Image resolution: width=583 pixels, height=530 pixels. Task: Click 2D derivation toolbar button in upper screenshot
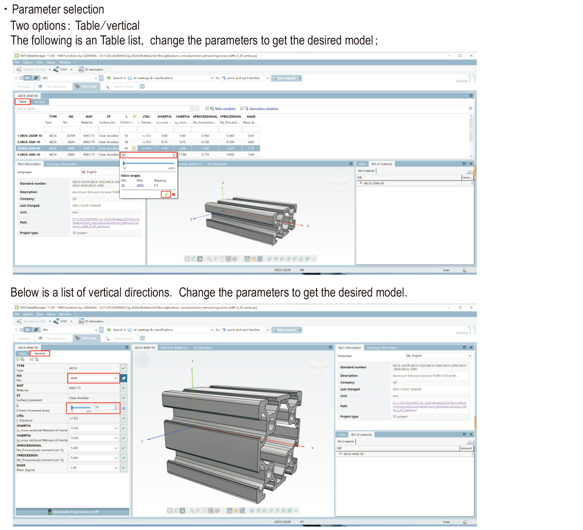click(x=91, y=70)
